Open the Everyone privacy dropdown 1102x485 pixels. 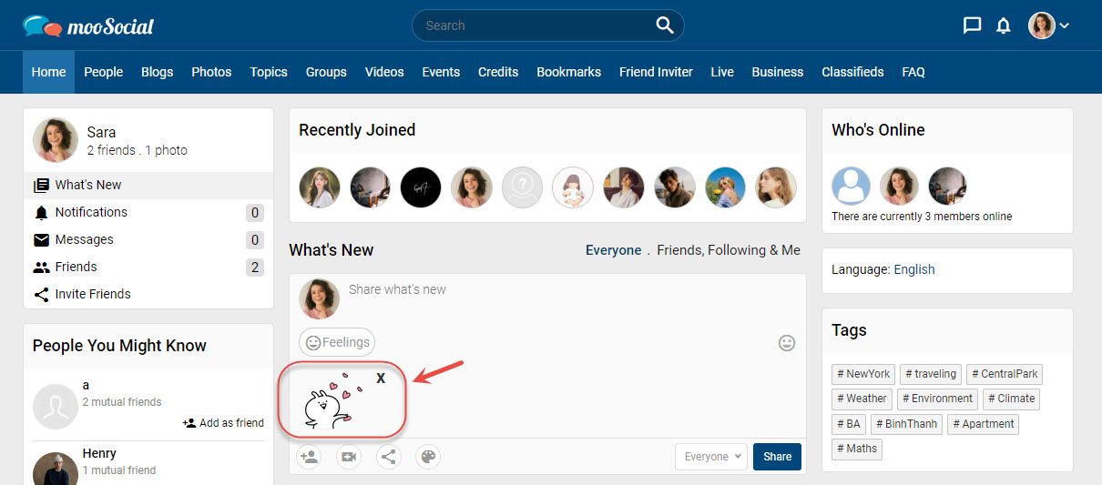(711, 457)
